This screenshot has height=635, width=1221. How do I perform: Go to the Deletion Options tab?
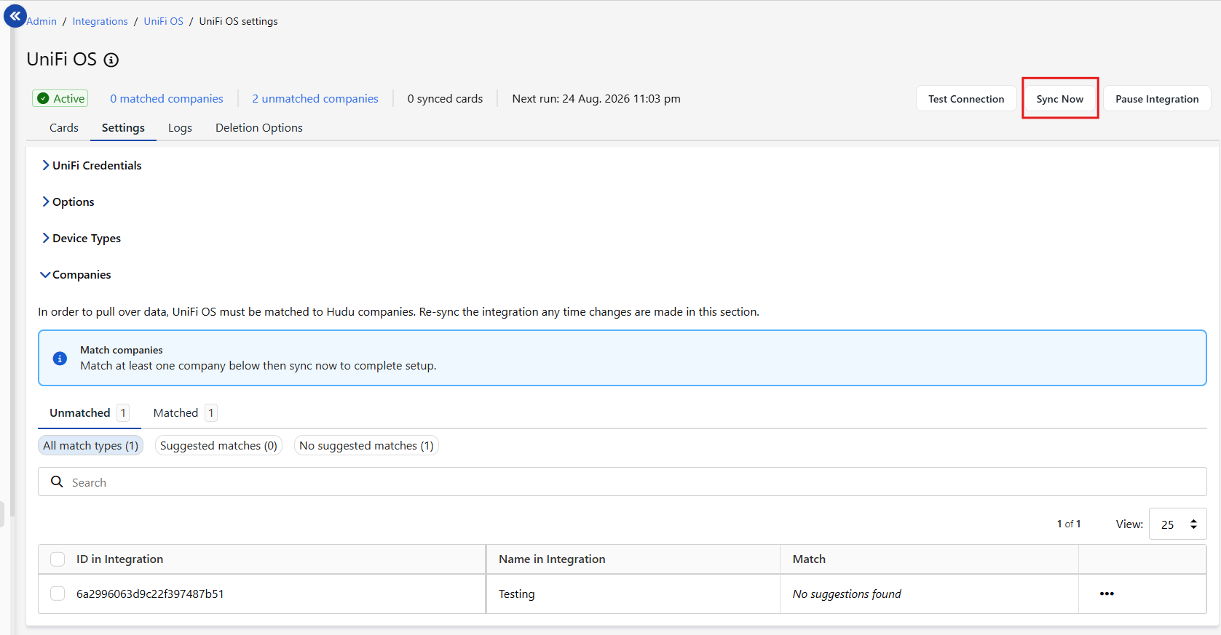click(x=259, y=127)
